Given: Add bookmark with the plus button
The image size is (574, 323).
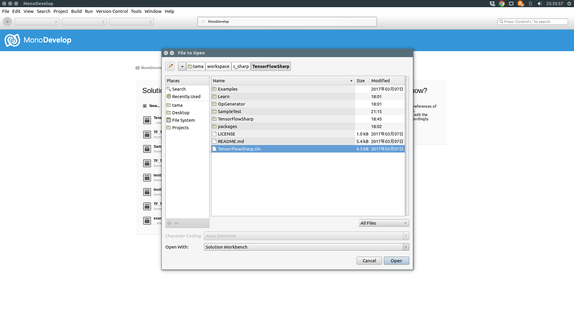Looking at the screenshot, I should coord(169,223).
